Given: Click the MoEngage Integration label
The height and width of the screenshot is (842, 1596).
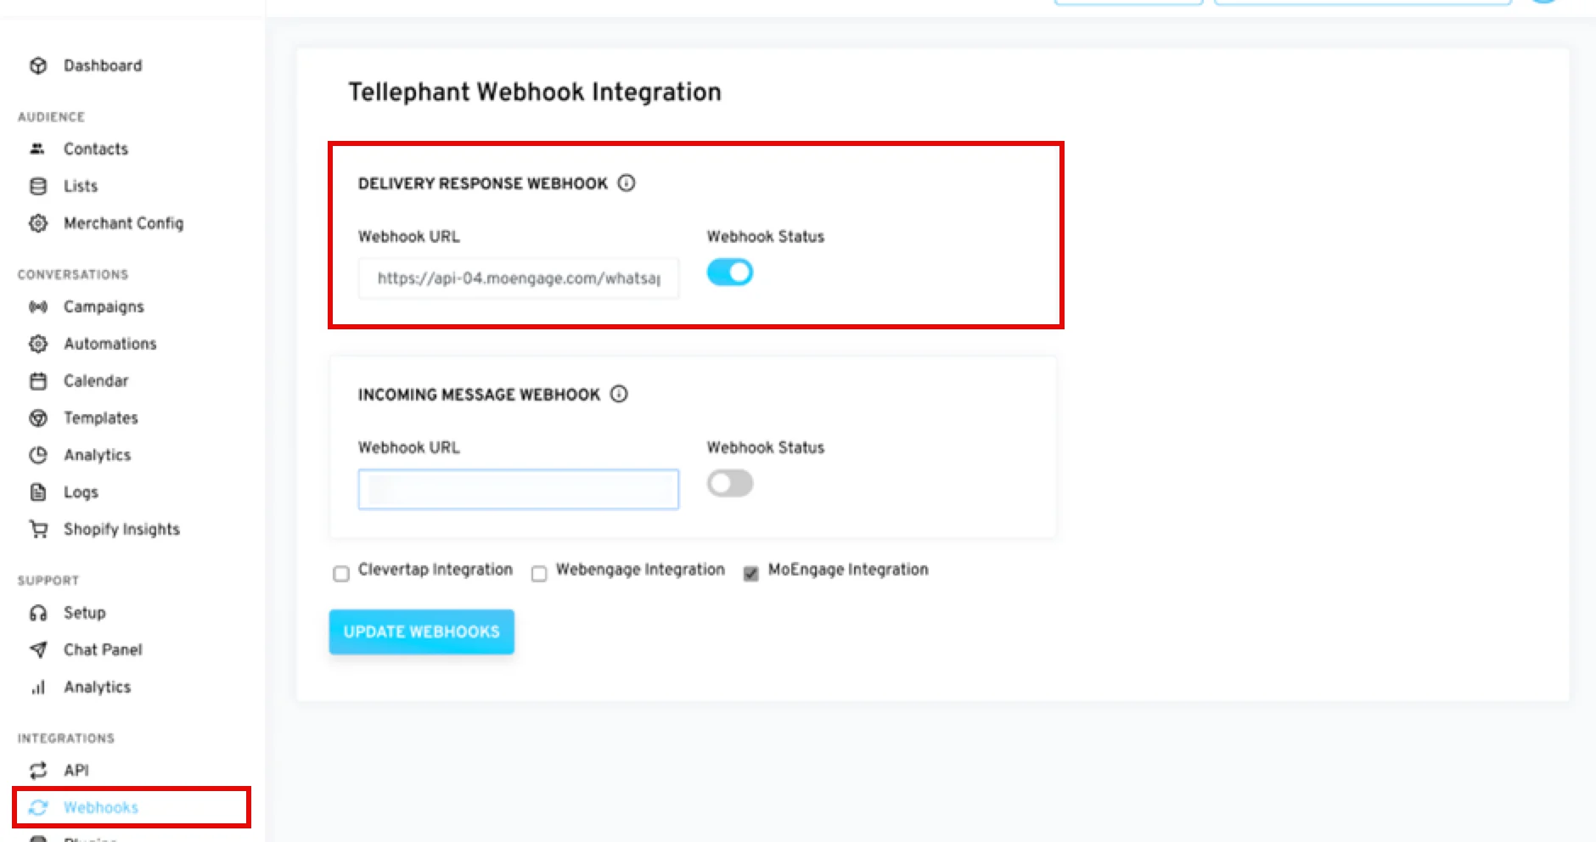Looking at the screenshot, I should 848,570.
